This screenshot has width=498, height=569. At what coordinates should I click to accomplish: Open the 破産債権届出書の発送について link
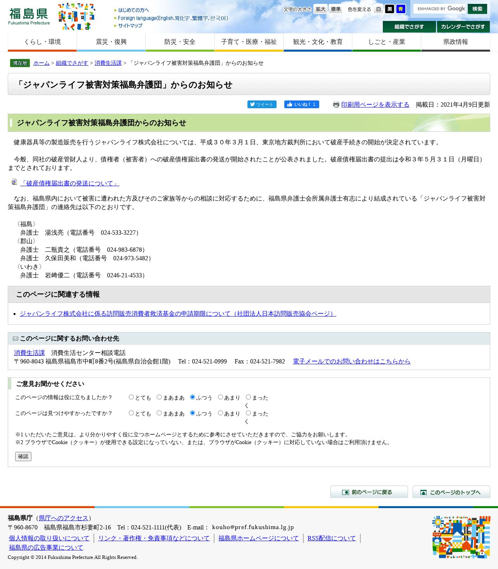[x=70, y=183]
